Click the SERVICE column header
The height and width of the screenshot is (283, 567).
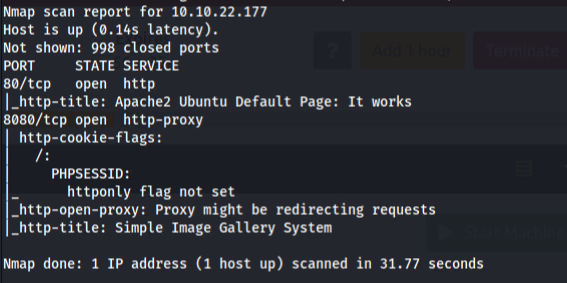[x=151, y=66]
